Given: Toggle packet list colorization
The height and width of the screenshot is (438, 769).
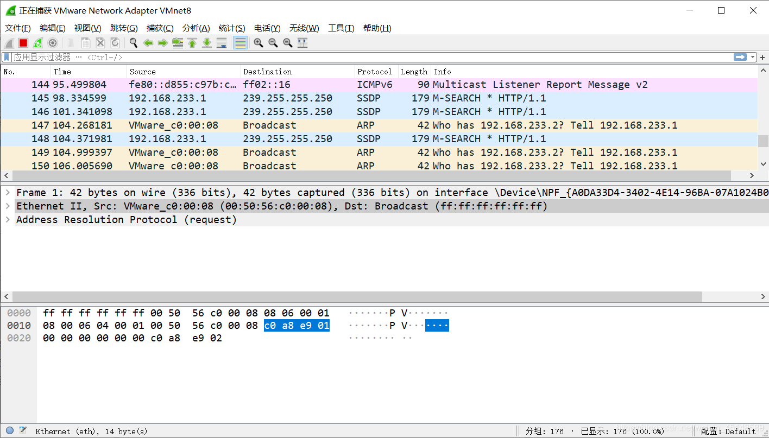Looking at the screenshot, I should click(240, 43).
